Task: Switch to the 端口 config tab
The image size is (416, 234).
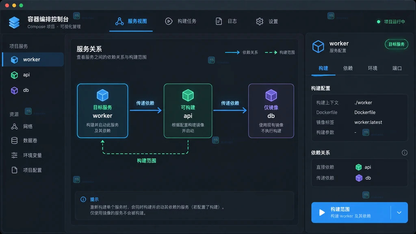Action: [397, 68]
